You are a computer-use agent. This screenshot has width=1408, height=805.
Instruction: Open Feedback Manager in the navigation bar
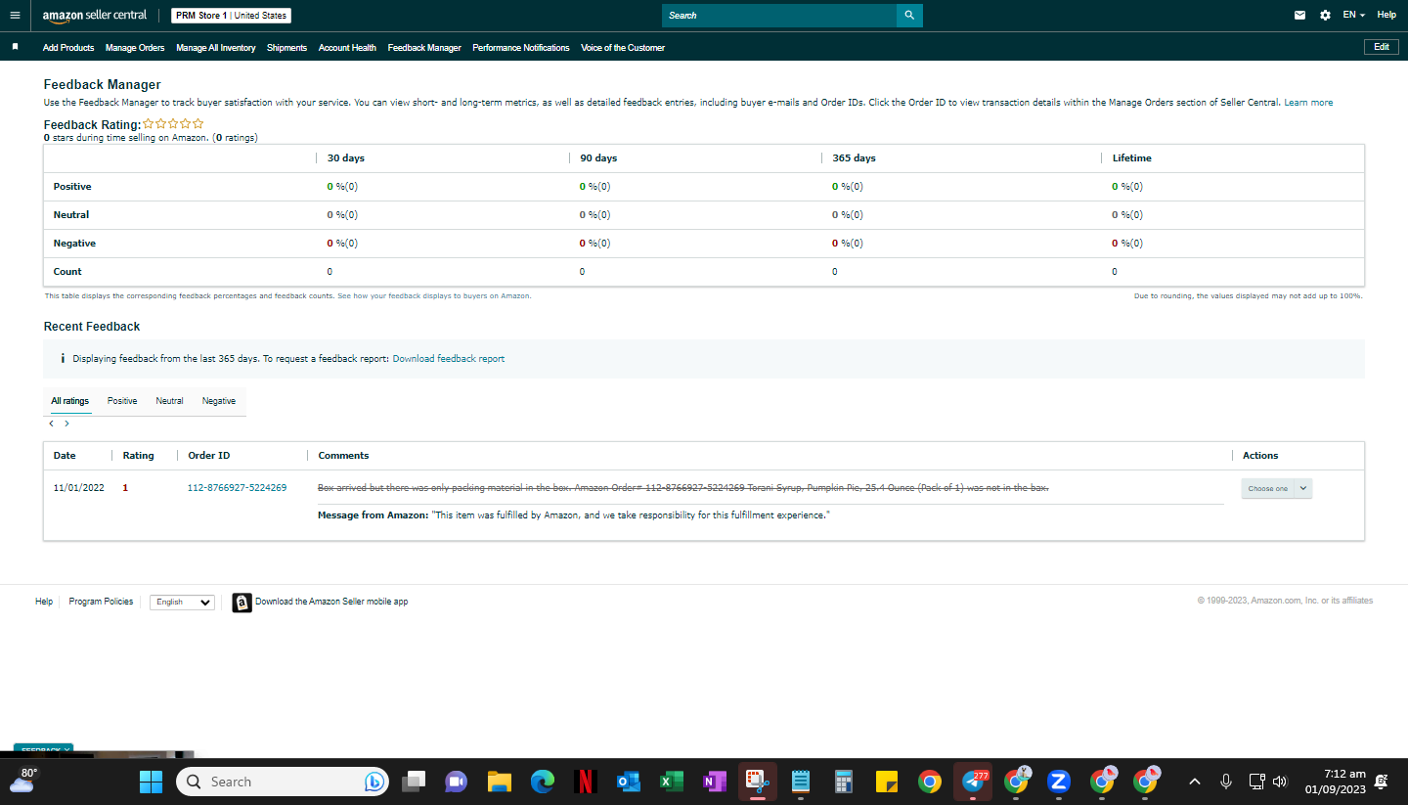(x=424, y=48)
